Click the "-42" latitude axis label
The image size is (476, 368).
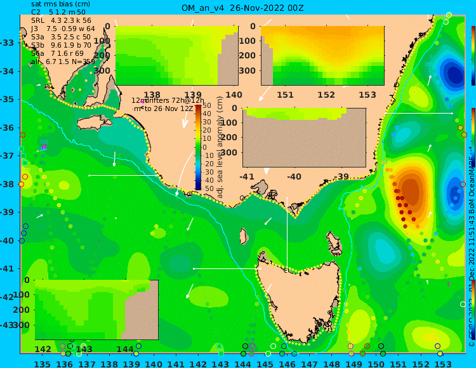[7, 297]
